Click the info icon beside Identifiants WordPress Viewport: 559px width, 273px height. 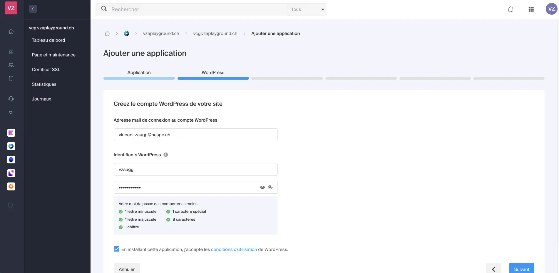(166, 155)
